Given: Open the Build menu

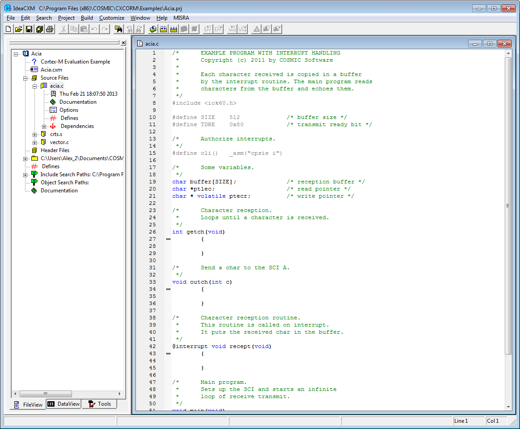Looking at the screenshot, I should point(87,18).
